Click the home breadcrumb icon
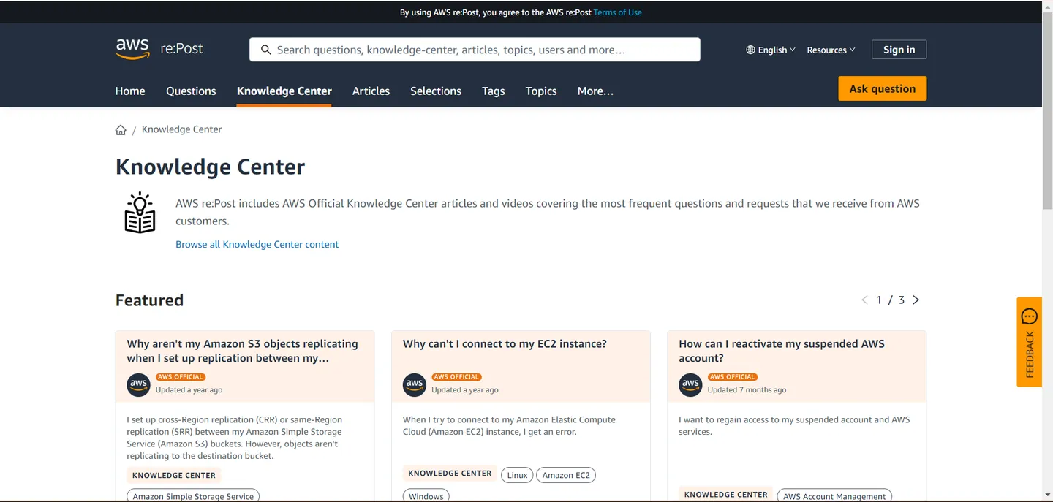1053x502 pixels. click(121, 130)
